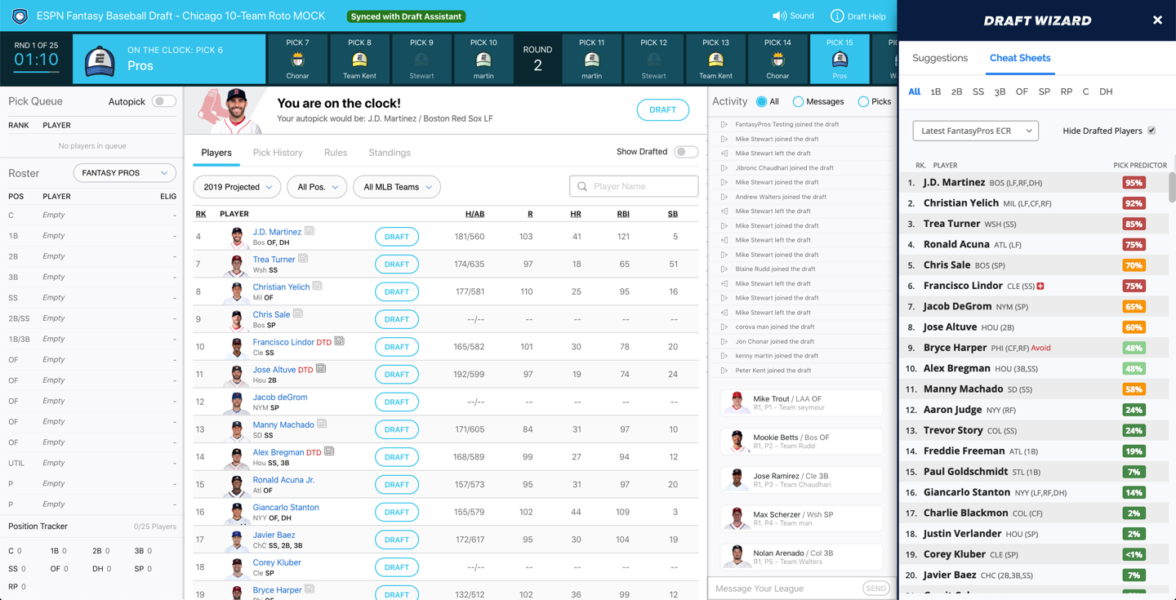1176x600 pixels.
Task: Open Latest FantasyPros ECR dropdown
Action: click(975, 131)
